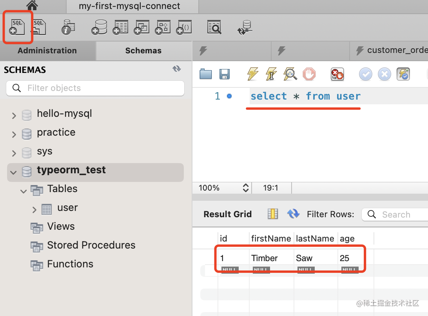Refresh the schemas list icon
The width and height of the screenshot is (428, 316).
177,69
